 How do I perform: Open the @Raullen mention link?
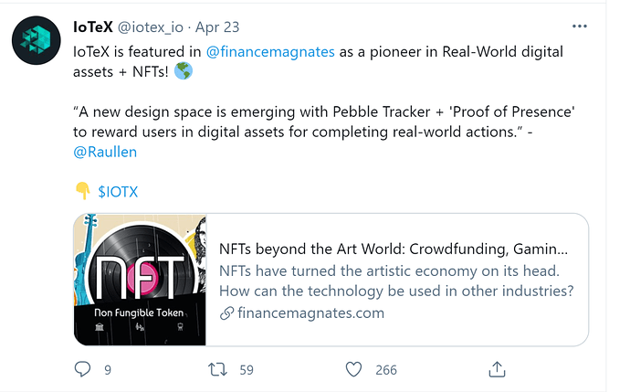105,152
